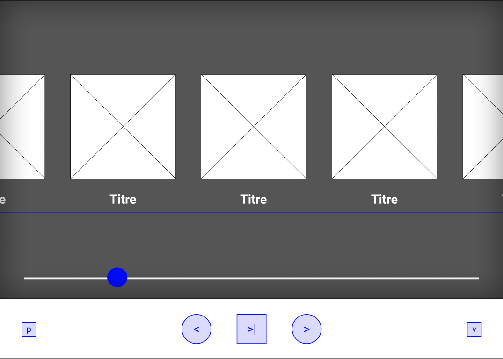503x359 pixels.
Task: Click the small square 'p' button
Action: click(29, 330)
